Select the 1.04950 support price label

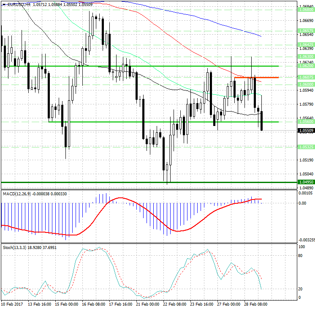coord(306,182)
